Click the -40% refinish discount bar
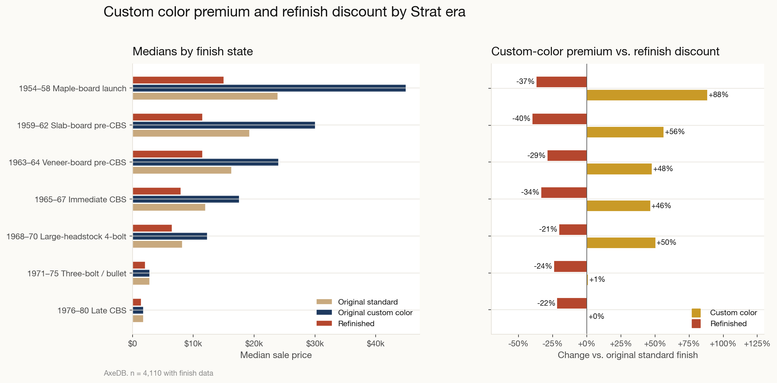This screenshot has height=383, width=777. pos(559,119)
